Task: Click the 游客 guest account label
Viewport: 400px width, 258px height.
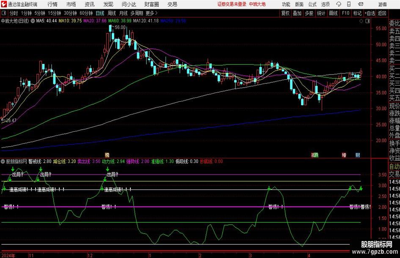Action: pyautogui.click(x=383, y=4)
